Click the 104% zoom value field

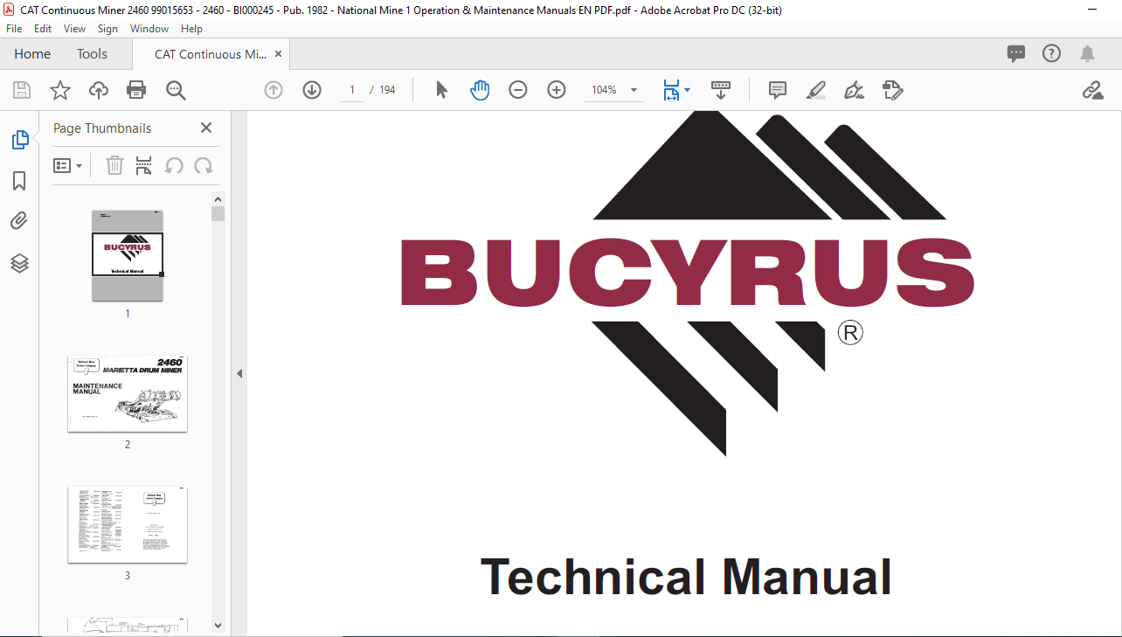click(x=604, y=90)
